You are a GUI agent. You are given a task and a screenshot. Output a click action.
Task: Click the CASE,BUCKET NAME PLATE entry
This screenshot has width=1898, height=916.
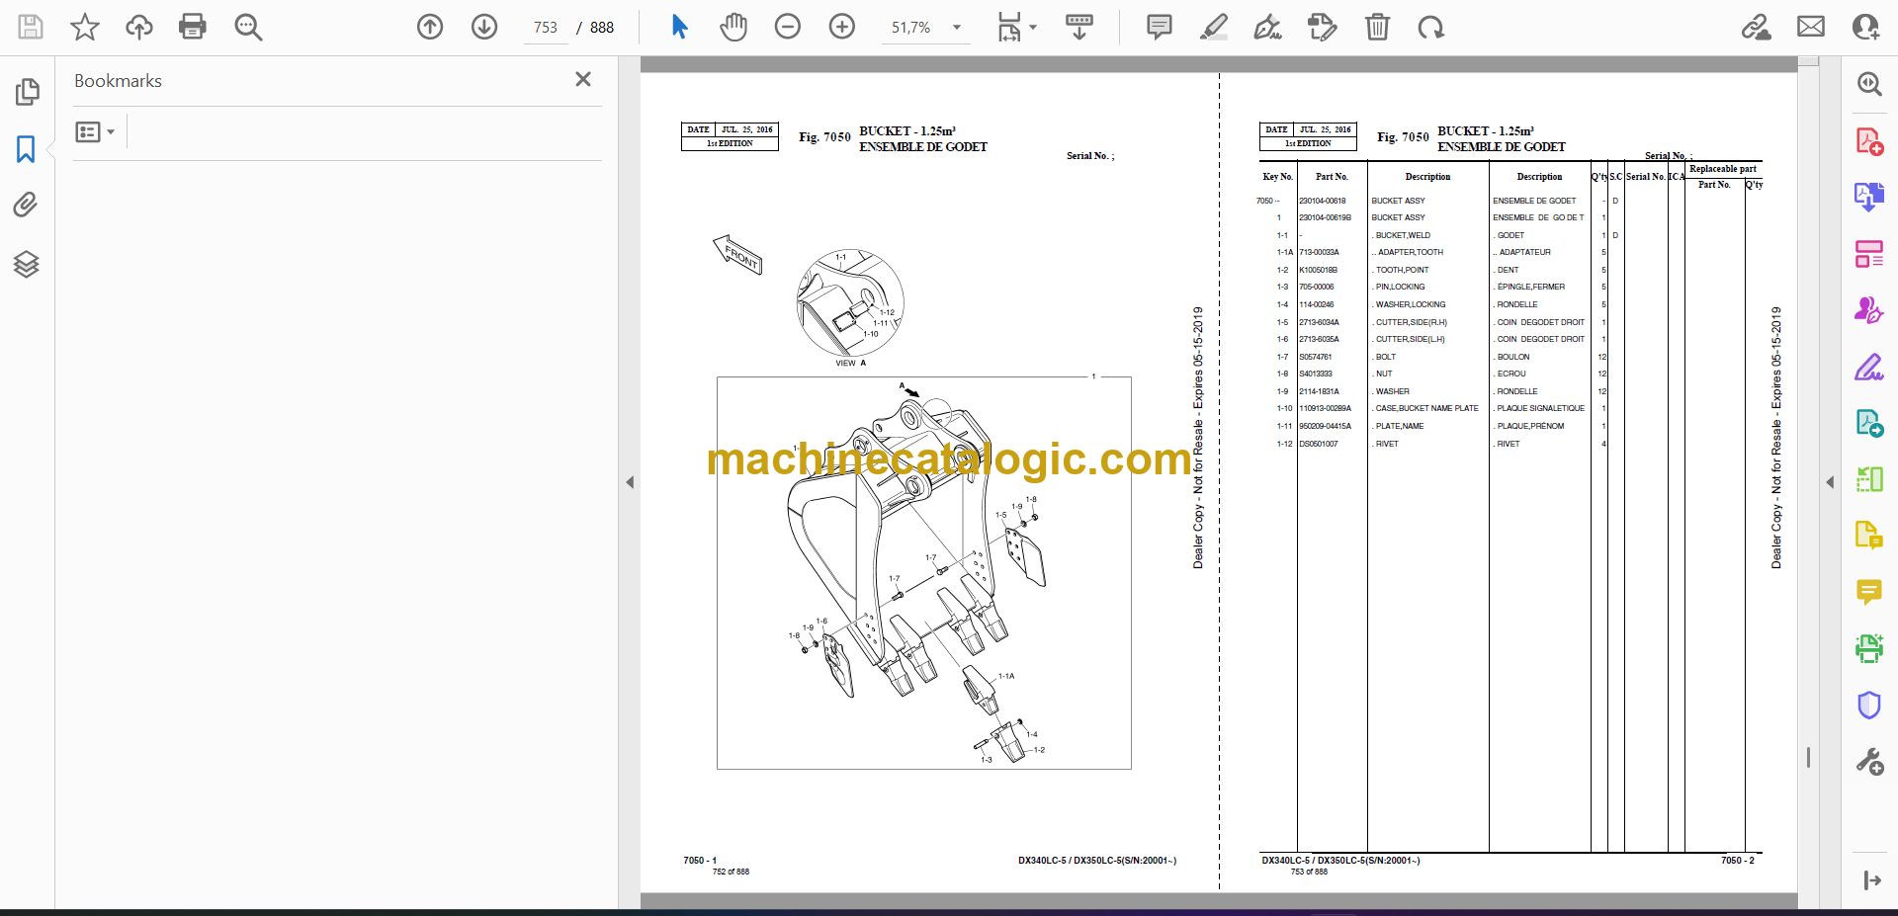point(1425,408)
